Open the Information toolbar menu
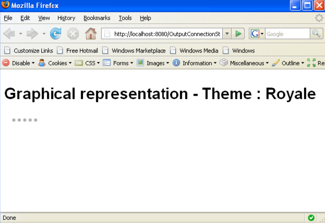The image size is (325, 223). (x=195, y=63)
